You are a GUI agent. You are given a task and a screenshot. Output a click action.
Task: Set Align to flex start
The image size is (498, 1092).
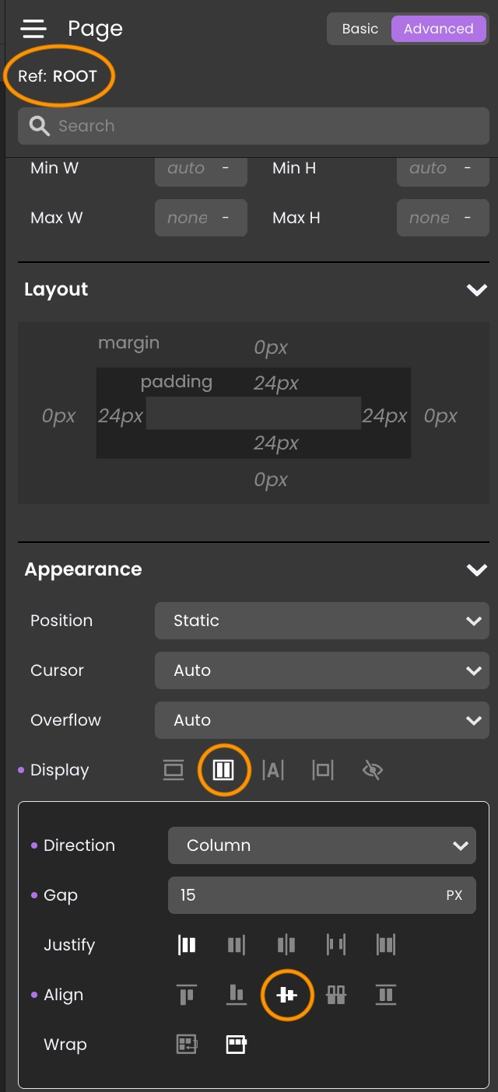tap(187, 995)
